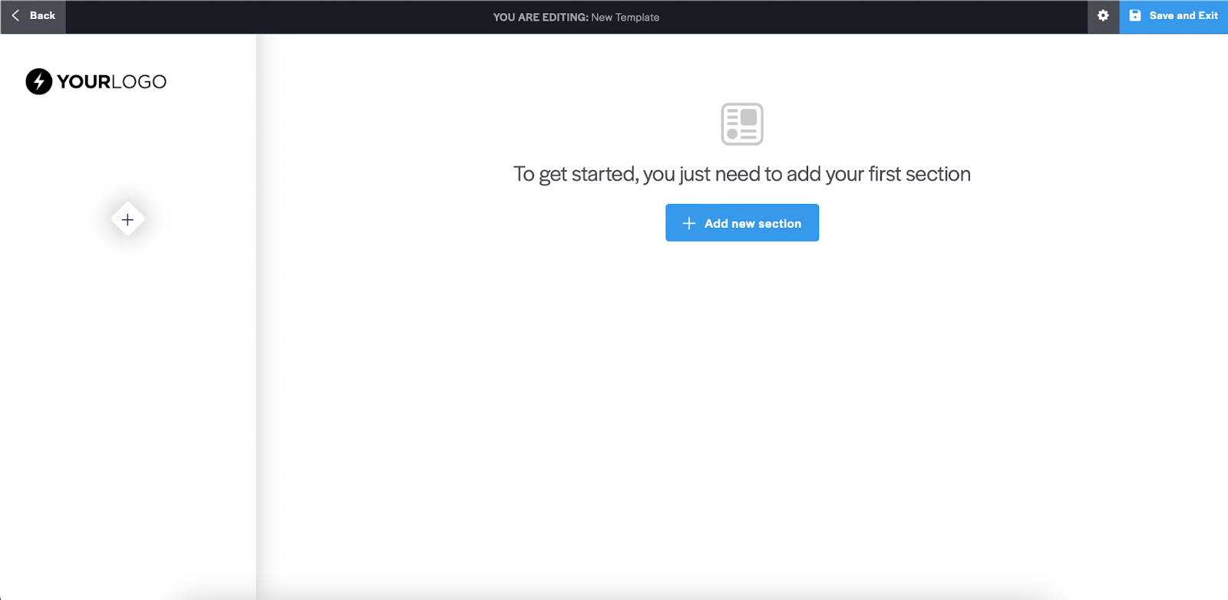The height and width of the screenshot is (600, 1228).
Task: Select the New Template name in header
Action: click(625, 18)
